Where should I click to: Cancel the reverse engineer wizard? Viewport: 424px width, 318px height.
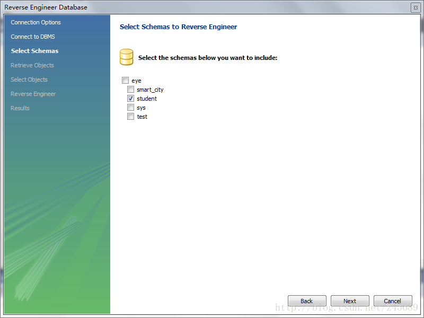point(393,301)
